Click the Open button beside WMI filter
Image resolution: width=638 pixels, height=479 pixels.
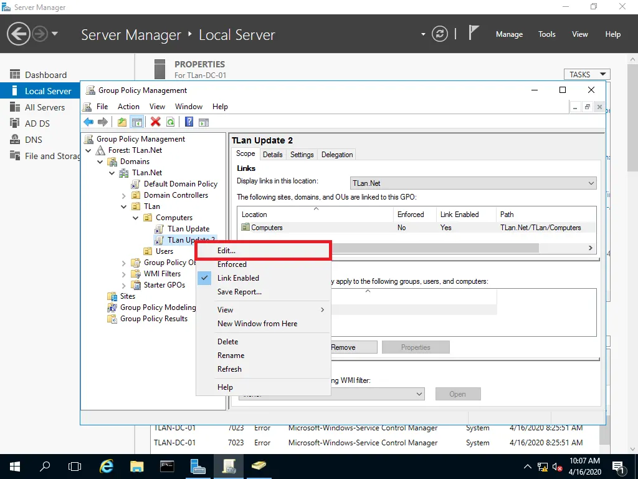(x=458, y=394)
